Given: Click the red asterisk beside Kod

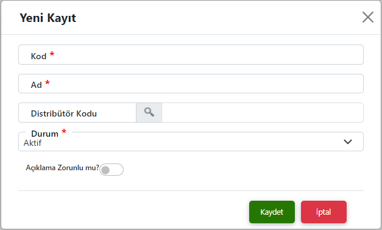Looking at the screenshot, I should [x=52, y=54].
